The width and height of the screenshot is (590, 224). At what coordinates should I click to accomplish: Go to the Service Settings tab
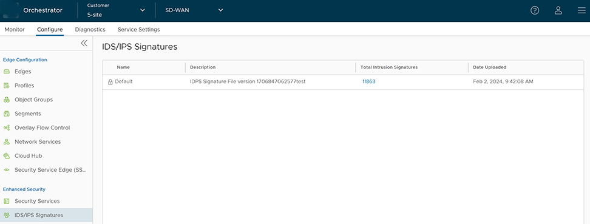(138, 29)
